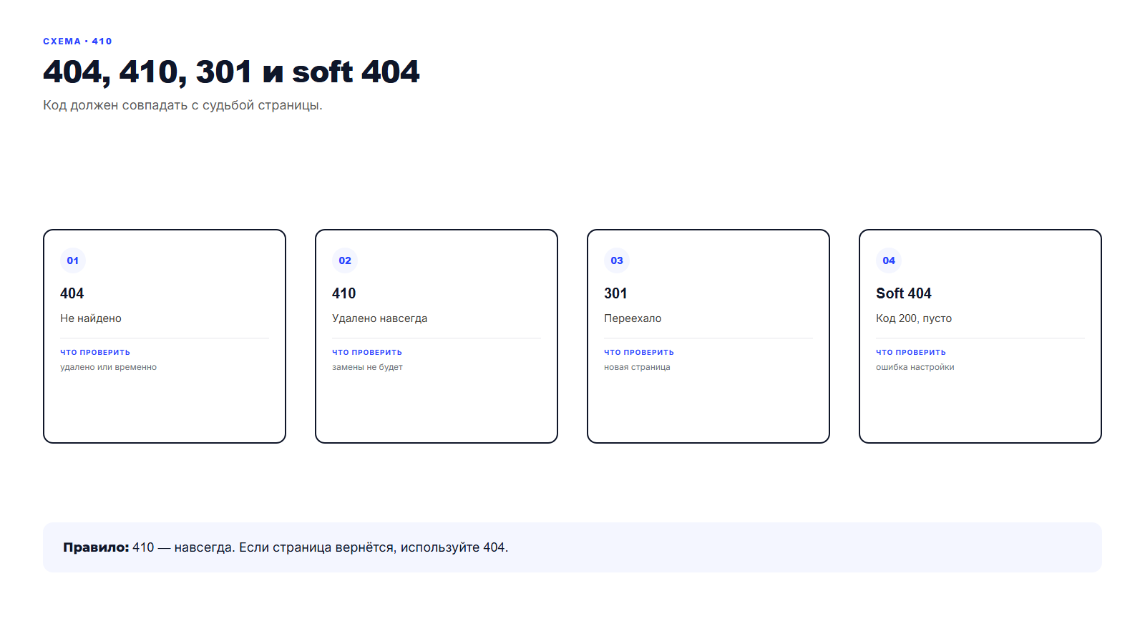Click 'ЧТО ПРОВЕРИТЬ' label in 404 card
Image resolution: width=1145 pixels, height=644 pixels.
(x=95, y=352)
